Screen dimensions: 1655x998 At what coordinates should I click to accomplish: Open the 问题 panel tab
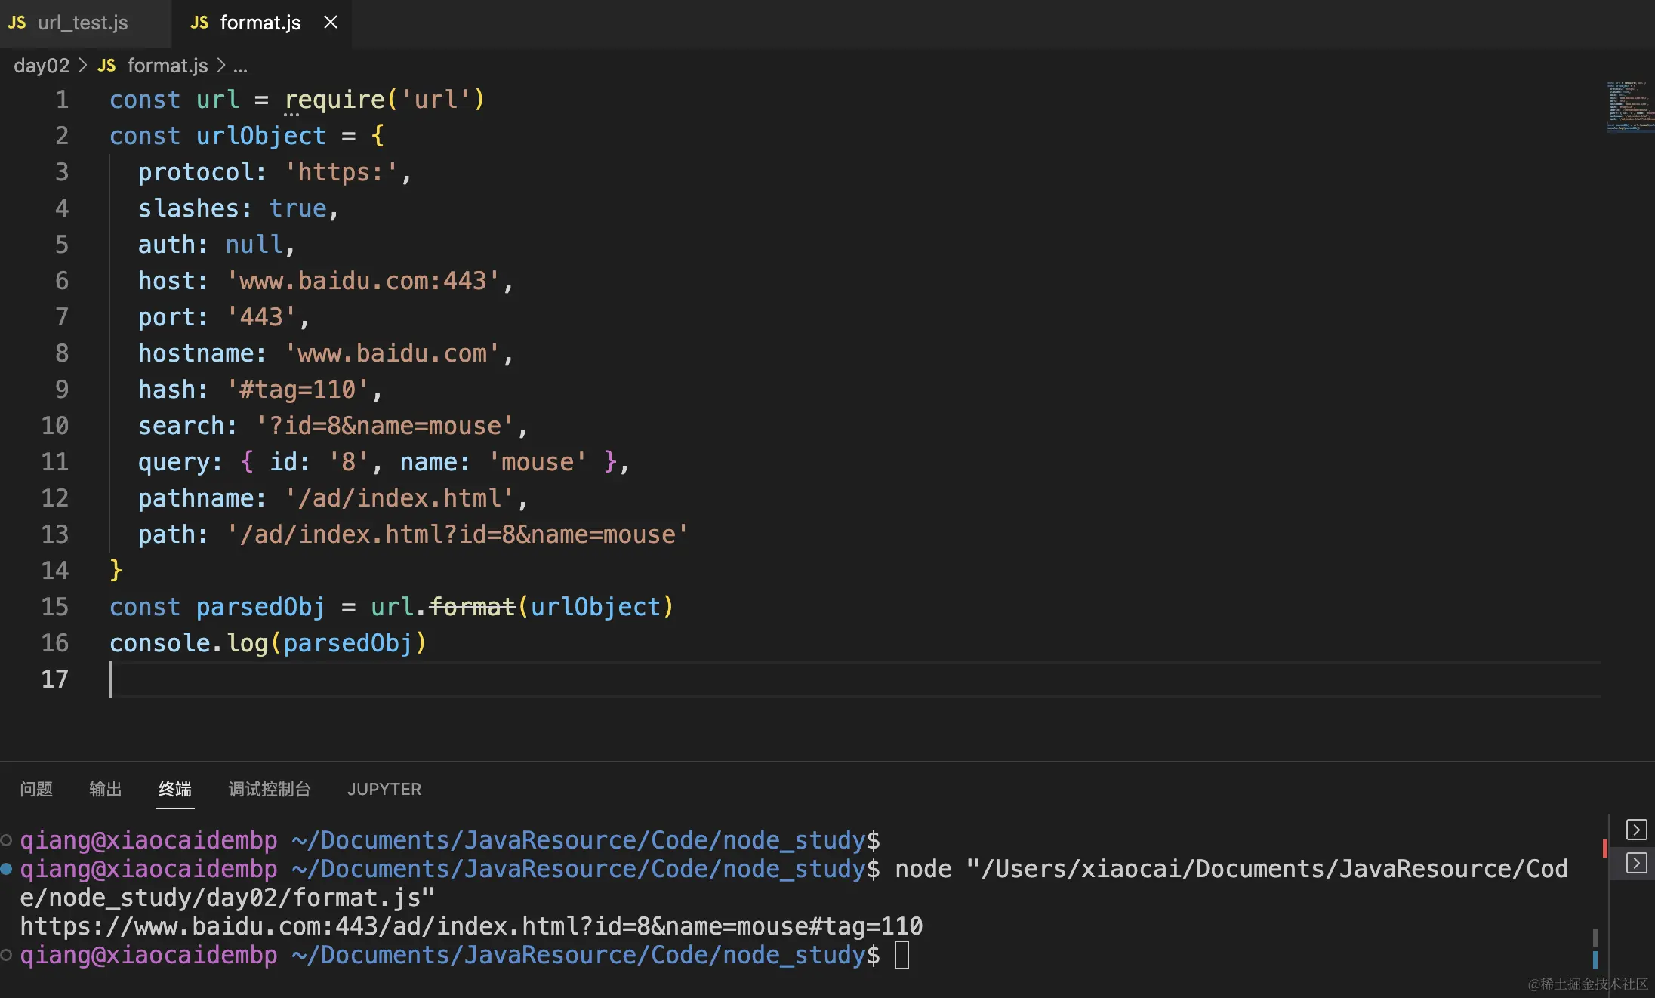[x=36, y=789]
